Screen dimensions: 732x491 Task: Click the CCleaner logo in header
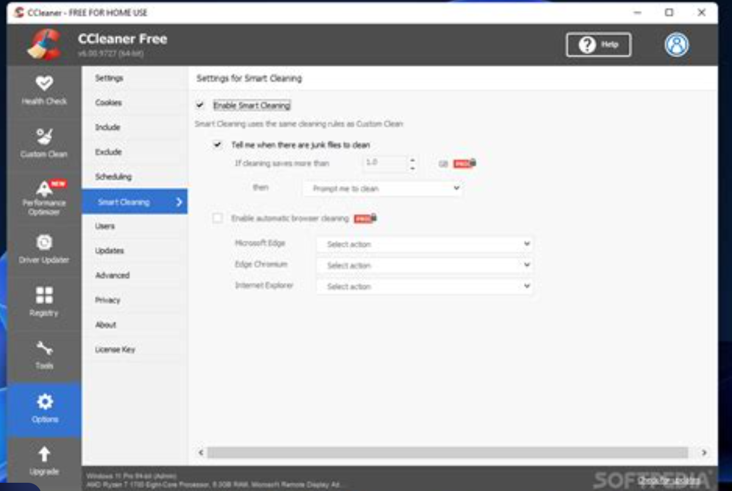[44, 44]
